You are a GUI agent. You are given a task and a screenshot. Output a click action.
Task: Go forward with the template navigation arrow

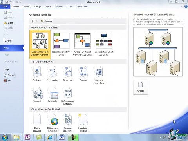click(x=36, y=21)
